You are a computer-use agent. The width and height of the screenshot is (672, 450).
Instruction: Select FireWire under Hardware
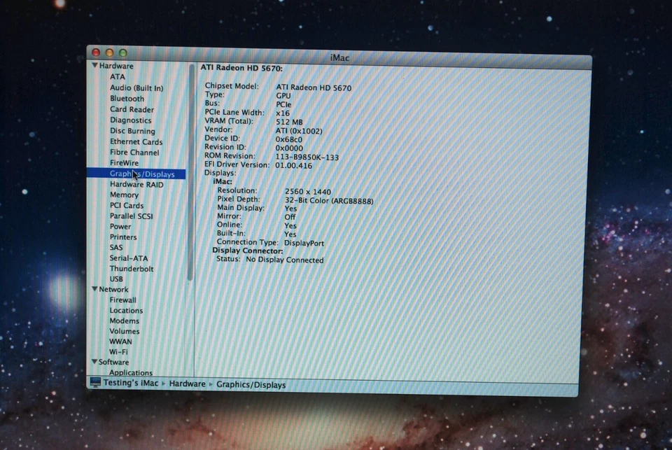(124, 162)
